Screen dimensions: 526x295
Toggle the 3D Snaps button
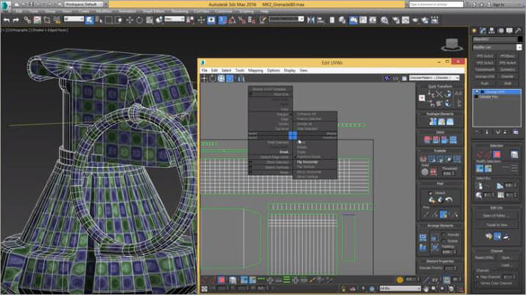222,20
